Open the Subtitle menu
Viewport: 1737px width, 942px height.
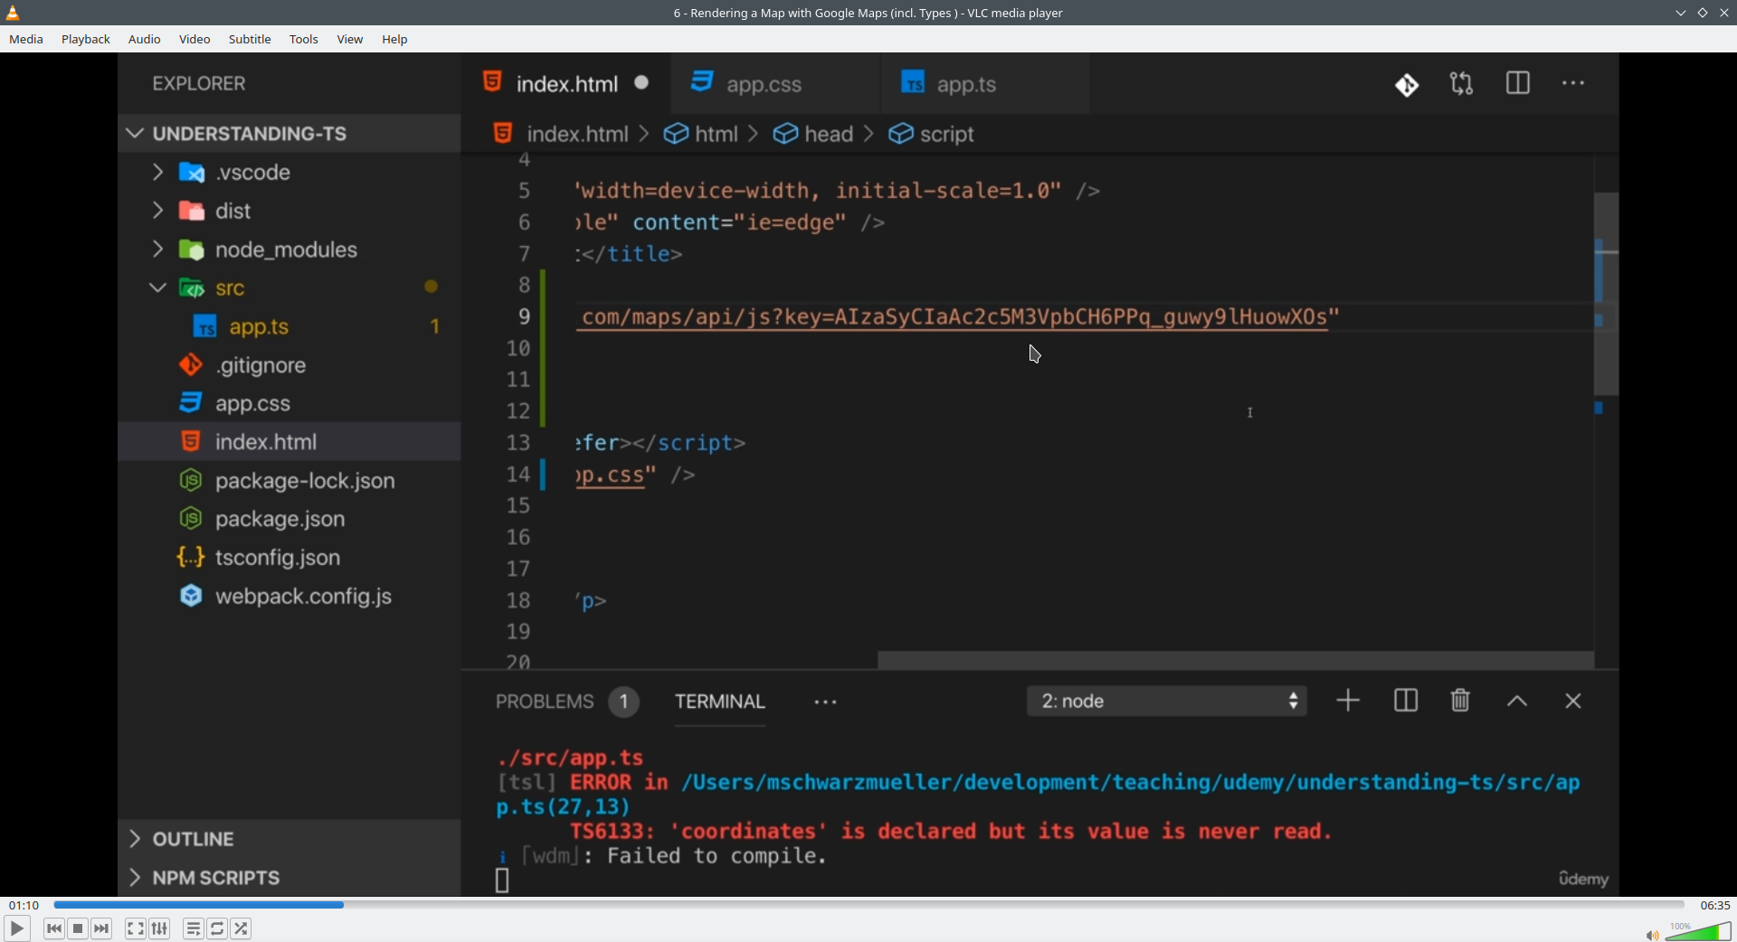250,39
